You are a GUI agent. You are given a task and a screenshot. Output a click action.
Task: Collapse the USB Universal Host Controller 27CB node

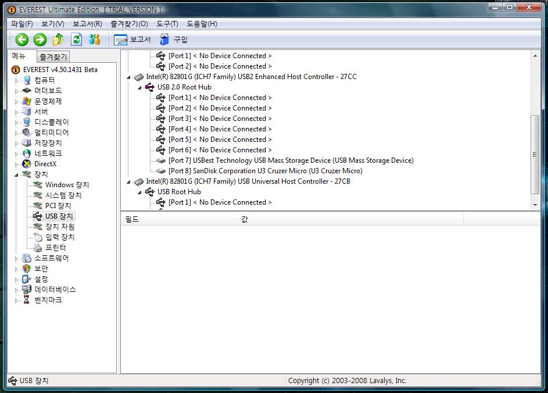click(128, 182)
